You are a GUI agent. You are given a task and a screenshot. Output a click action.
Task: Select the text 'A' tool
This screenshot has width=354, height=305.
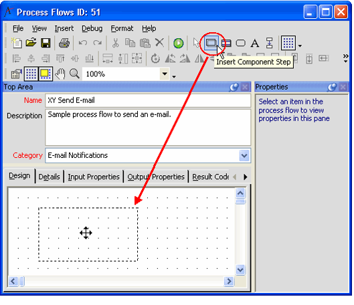(255, 43)
